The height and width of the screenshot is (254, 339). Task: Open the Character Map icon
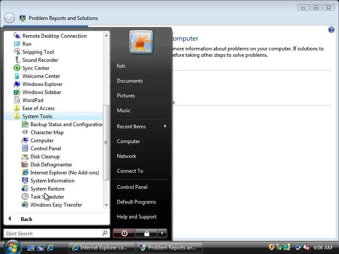pos(25,132)
